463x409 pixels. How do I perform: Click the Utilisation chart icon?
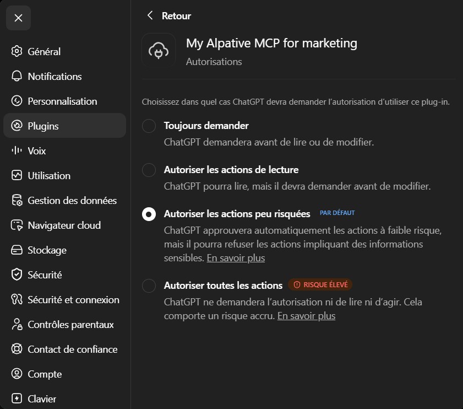[x=17, y=175]
